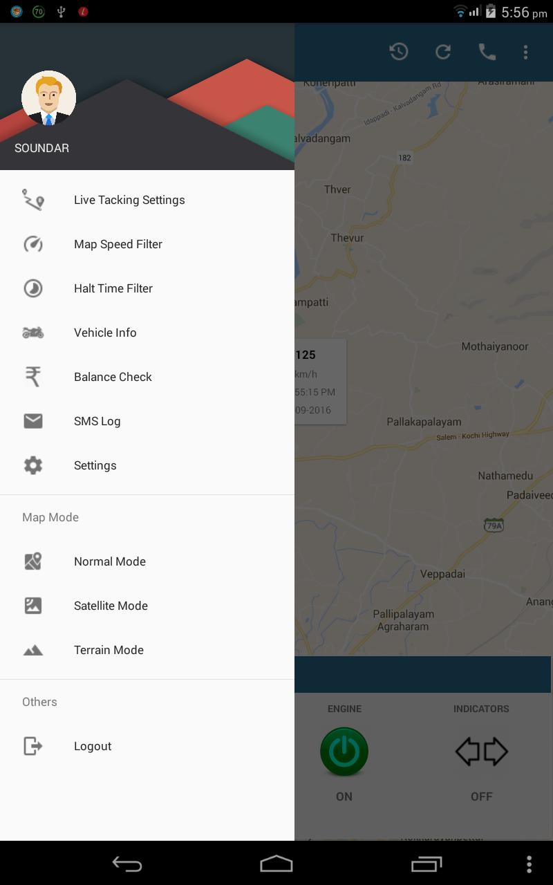Select the Halt Time Filter clock icon
The width and height of the screenshot is (553, 885).
[x=33, y=288]
